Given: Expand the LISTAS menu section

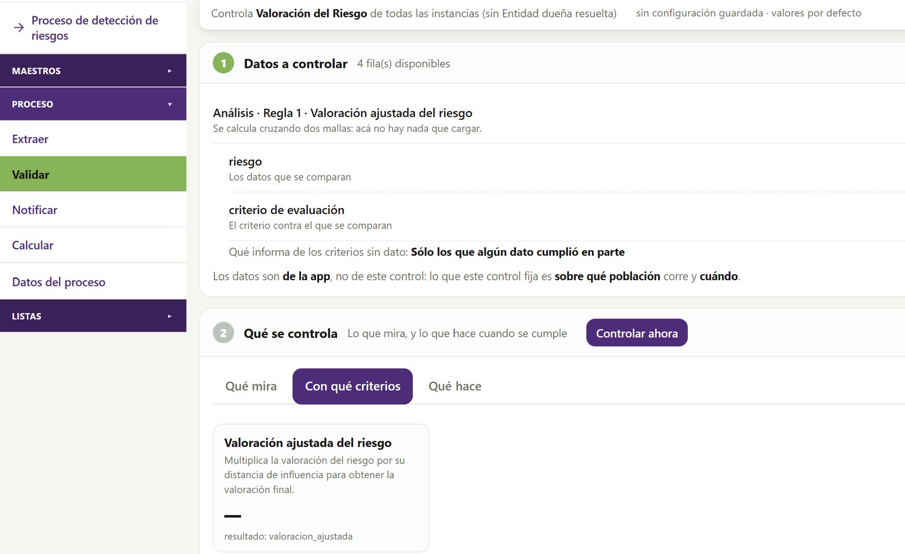Looking at the screenshot, I should (93, 316).
